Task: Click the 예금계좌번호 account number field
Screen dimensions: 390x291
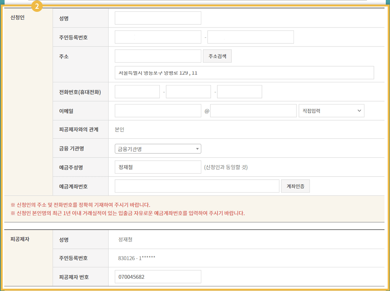Action: (197, 186)
